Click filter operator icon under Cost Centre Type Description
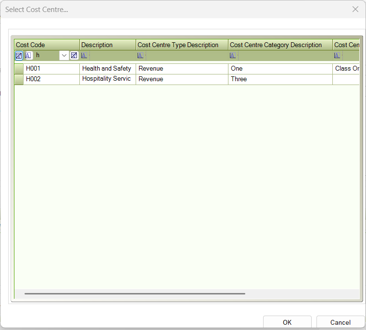The height and width of the screenshot is (330, 366). pos(140,55)
